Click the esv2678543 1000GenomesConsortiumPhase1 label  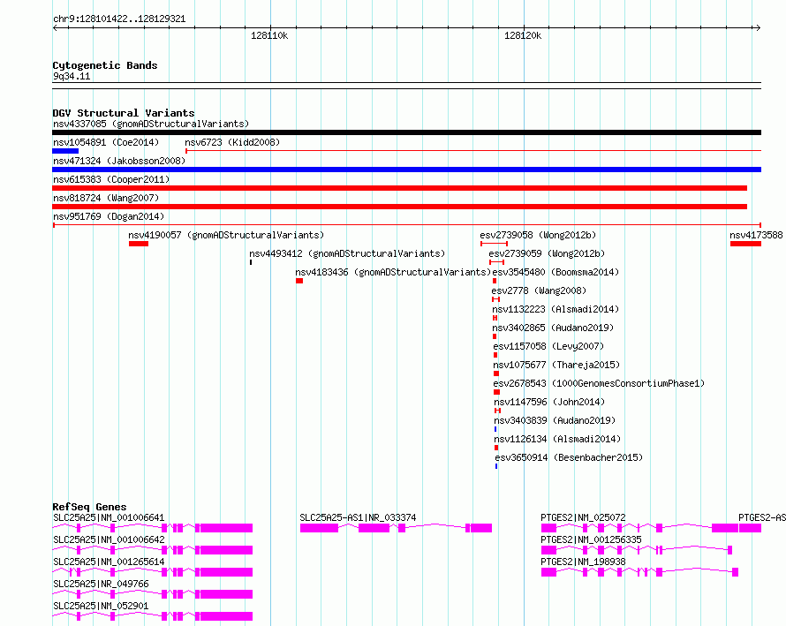[599, 383]
